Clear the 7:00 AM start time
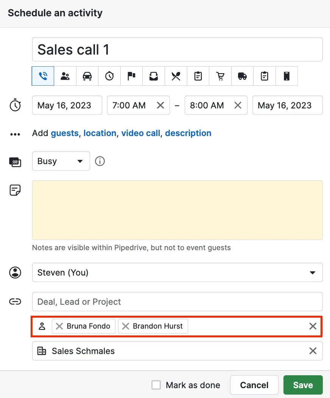 [160, 105]
